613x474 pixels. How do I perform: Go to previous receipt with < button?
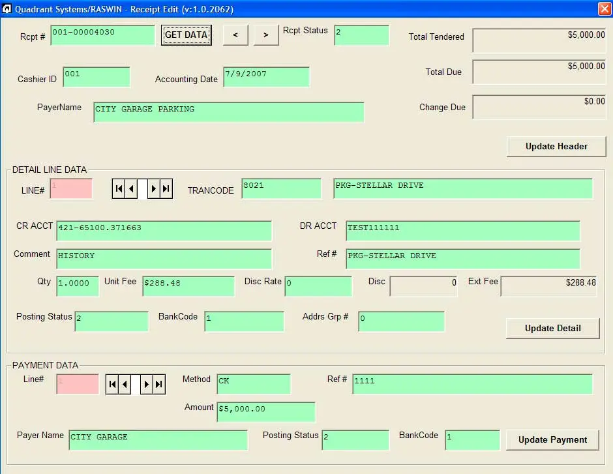click(x=235, y=35)
